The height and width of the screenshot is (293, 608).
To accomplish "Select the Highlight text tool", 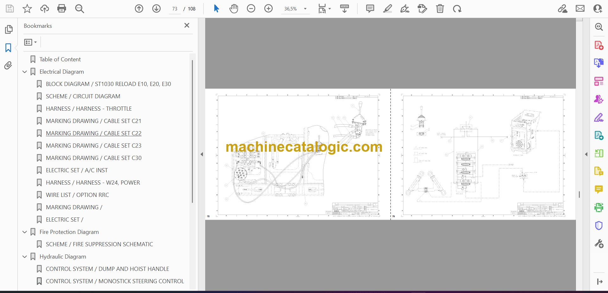I will tap(387, 9).
